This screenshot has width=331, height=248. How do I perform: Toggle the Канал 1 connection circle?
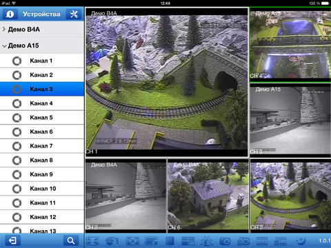[17, 61]
